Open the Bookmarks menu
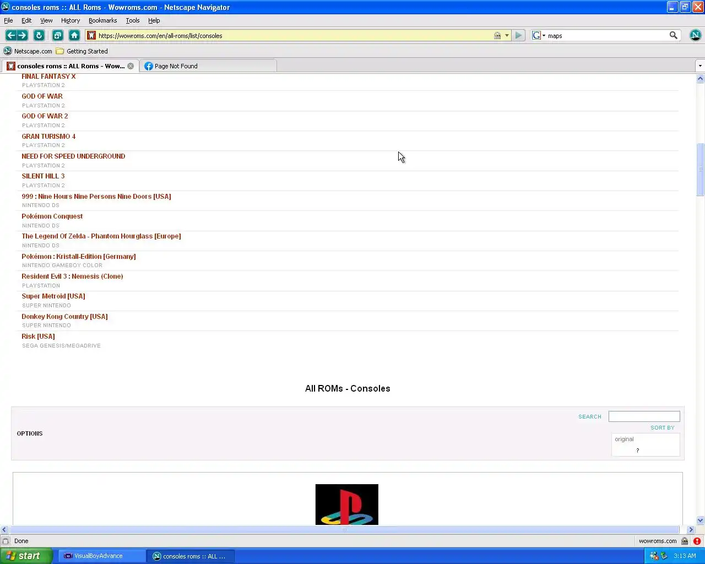The width and height of the screenshot is (705, 564). pos(102,20)
